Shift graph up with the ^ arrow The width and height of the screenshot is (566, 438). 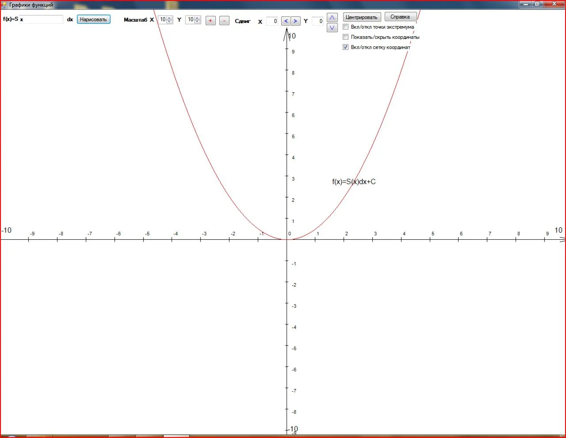coord(332,18)
